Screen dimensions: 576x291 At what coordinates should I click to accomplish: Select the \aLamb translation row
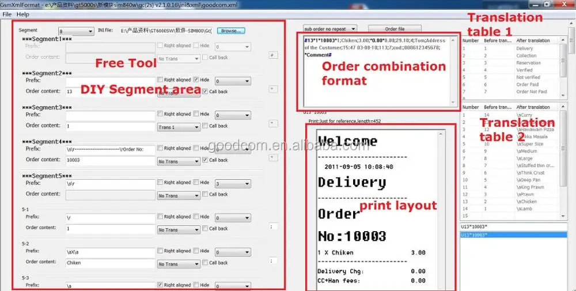pyautogui.click(x=510, y=209)
